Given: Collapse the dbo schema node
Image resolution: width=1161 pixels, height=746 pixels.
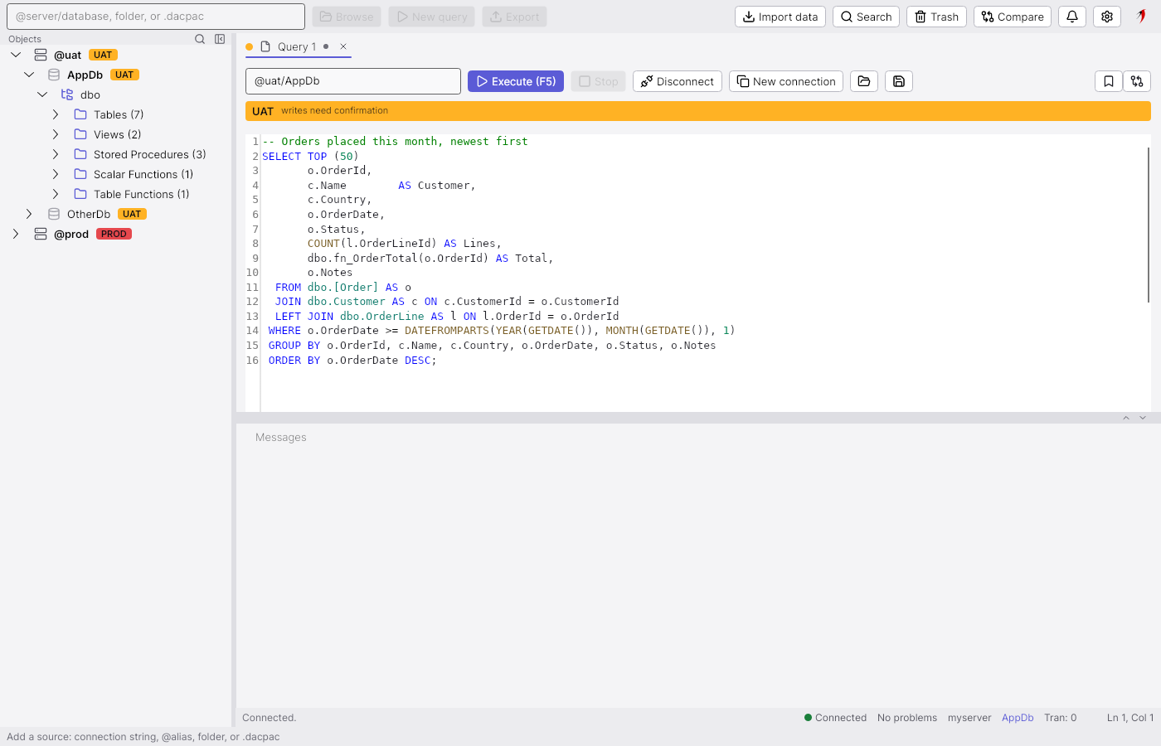Looking at the screenshot, I should tap(42, 94).
